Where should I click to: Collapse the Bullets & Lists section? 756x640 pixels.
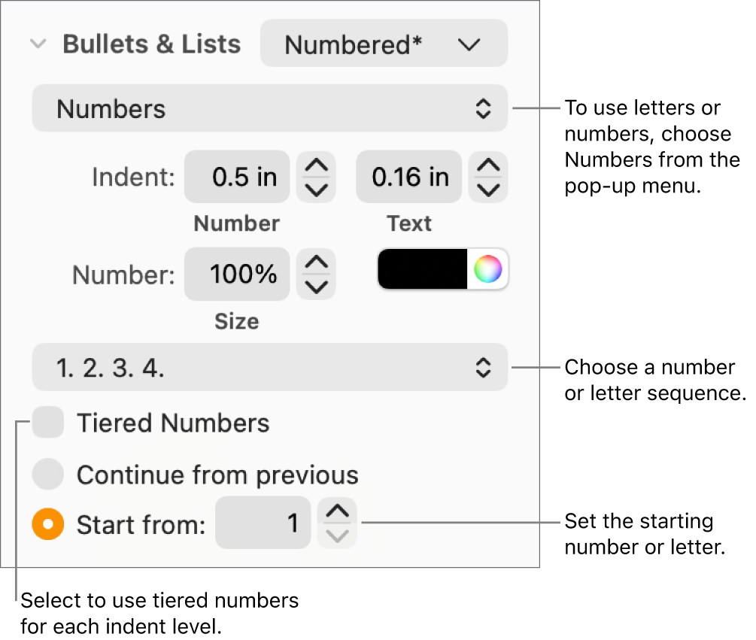pyautogui.click(x=38, y=44)
